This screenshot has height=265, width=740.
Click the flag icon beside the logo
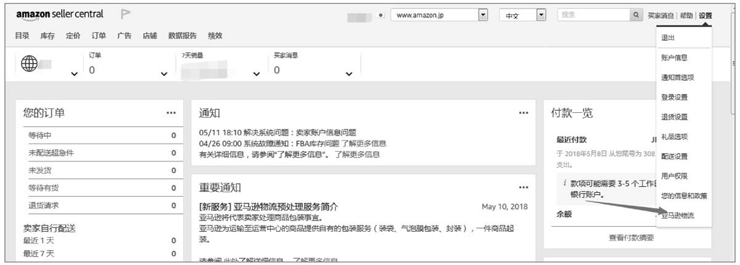click(125, 14)
